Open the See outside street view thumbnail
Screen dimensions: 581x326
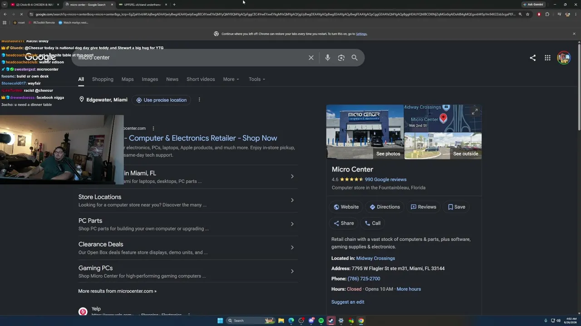(x=443, y=145)
